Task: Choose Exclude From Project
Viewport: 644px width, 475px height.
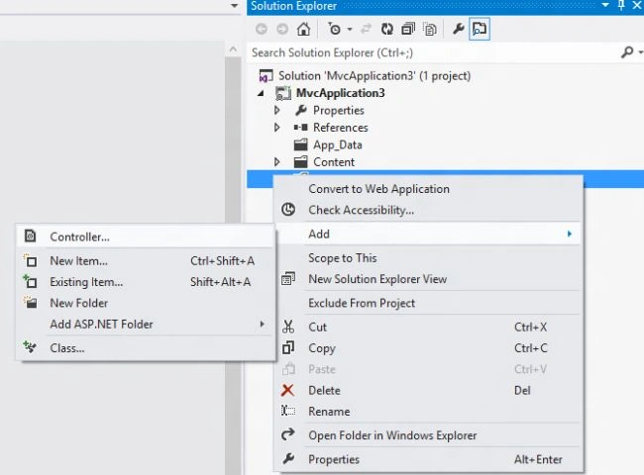Action: 428,303
